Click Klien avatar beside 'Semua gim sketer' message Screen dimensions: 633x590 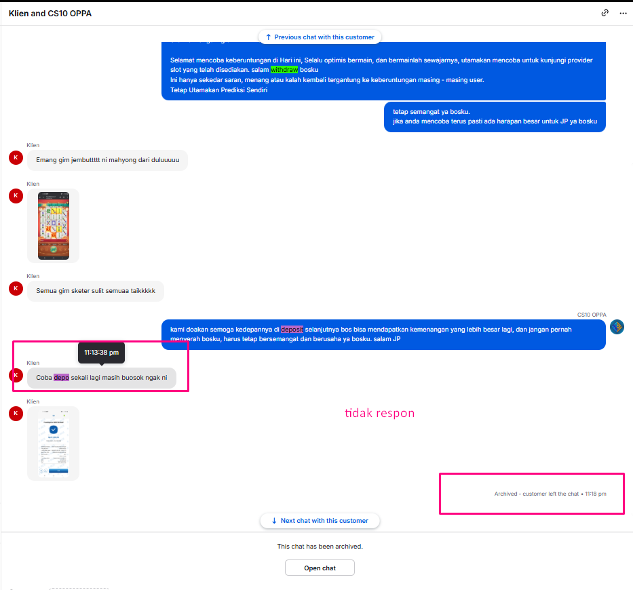[x=16, y=288]
